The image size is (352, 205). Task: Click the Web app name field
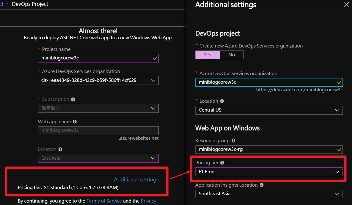(98, 131)
